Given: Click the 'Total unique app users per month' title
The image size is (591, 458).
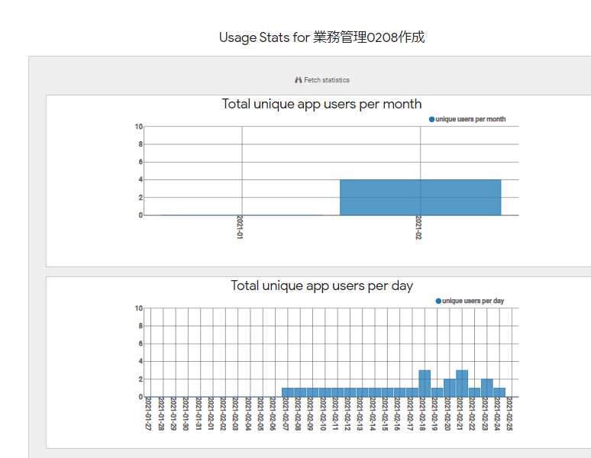Looking at the screenshot, I should [x=321, y=104].
